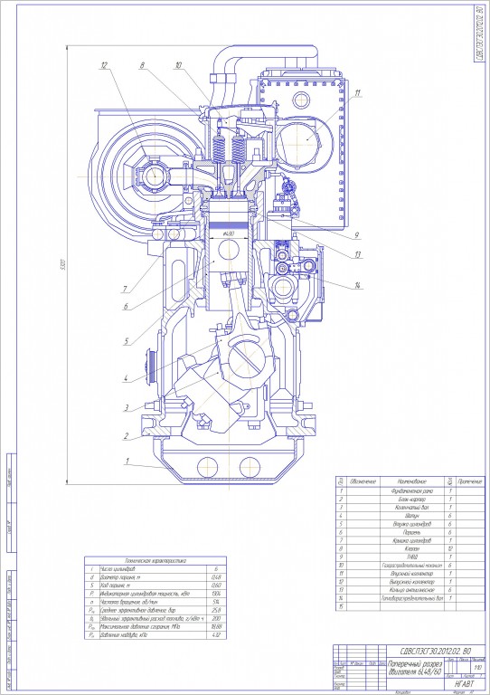Select parts list entry 'Впускной коллектор'
Screen dimensions: 490x695
coord(412,574)
